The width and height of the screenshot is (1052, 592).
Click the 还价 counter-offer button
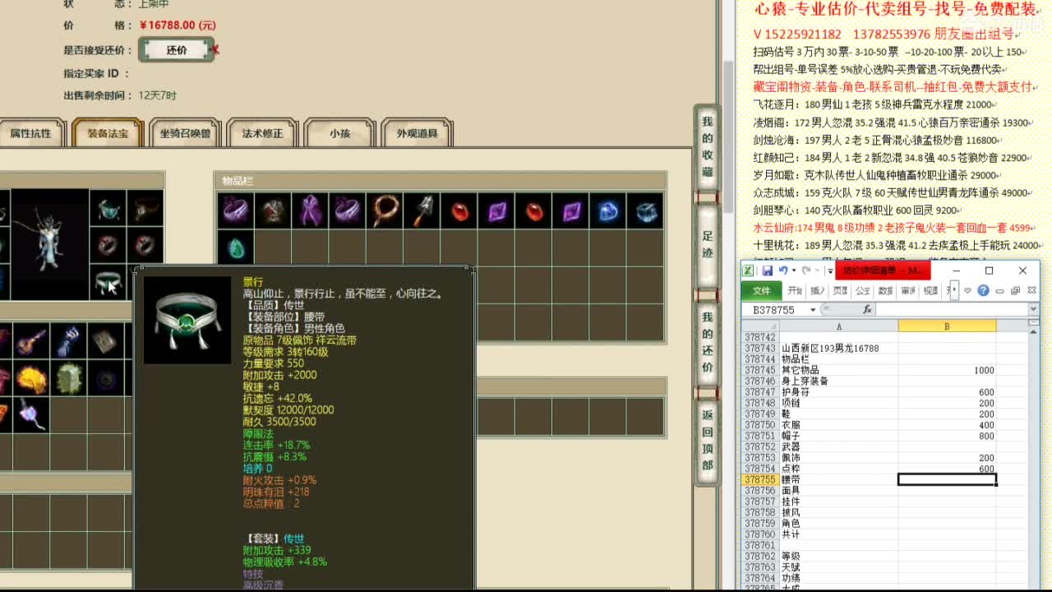176,49
